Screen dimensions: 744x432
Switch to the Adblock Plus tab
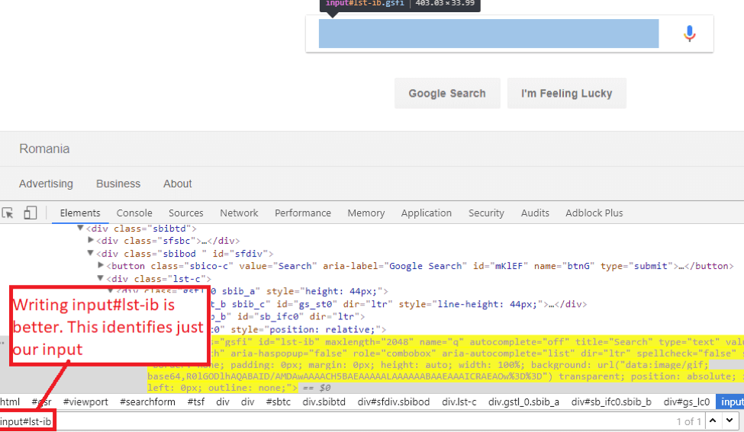tap(594, 213)
